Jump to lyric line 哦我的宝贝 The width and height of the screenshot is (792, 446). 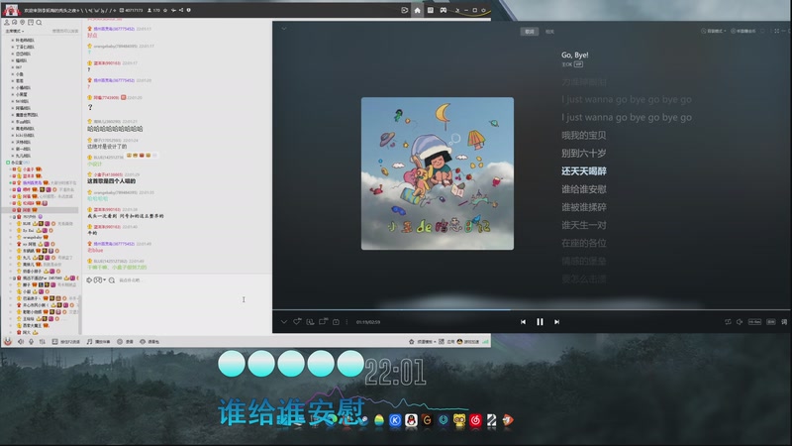tap(583, 135)
